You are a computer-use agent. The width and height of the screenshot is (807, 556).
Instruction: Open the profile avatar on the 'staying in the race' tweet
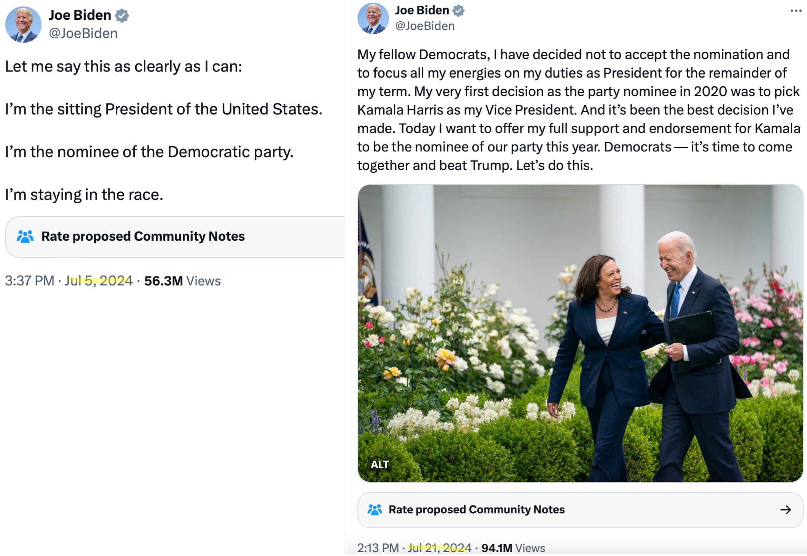coord(23,25)
